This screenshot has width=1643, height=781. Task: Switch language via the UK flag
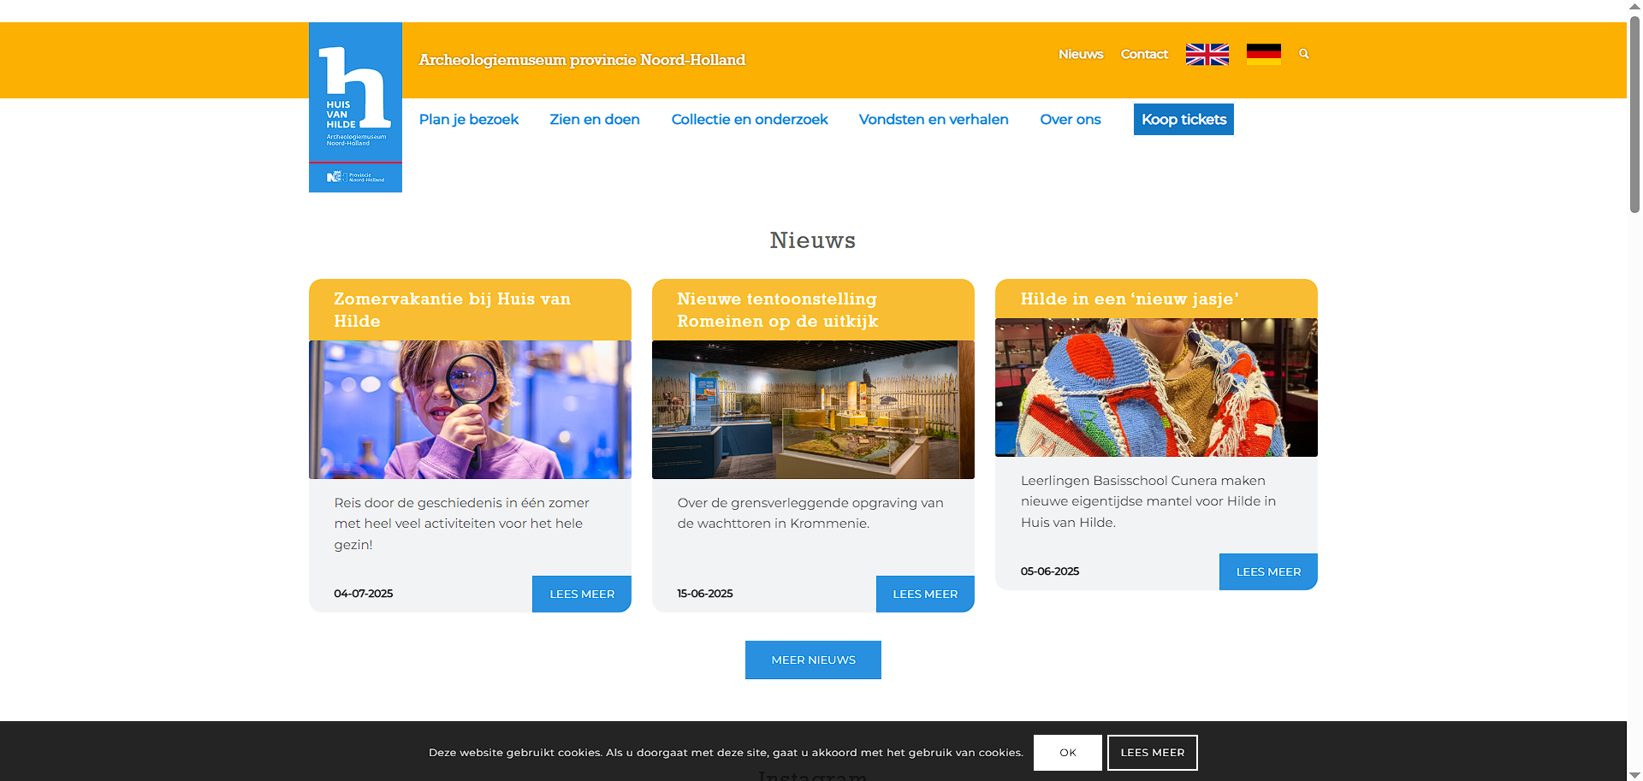tap(1207, 55)
